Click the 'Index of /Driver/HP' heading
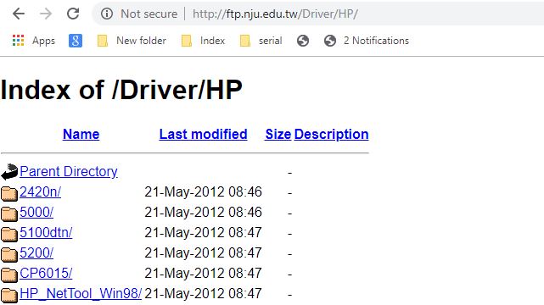The width and height of the screenshot is (544, 305). point(121,90)
